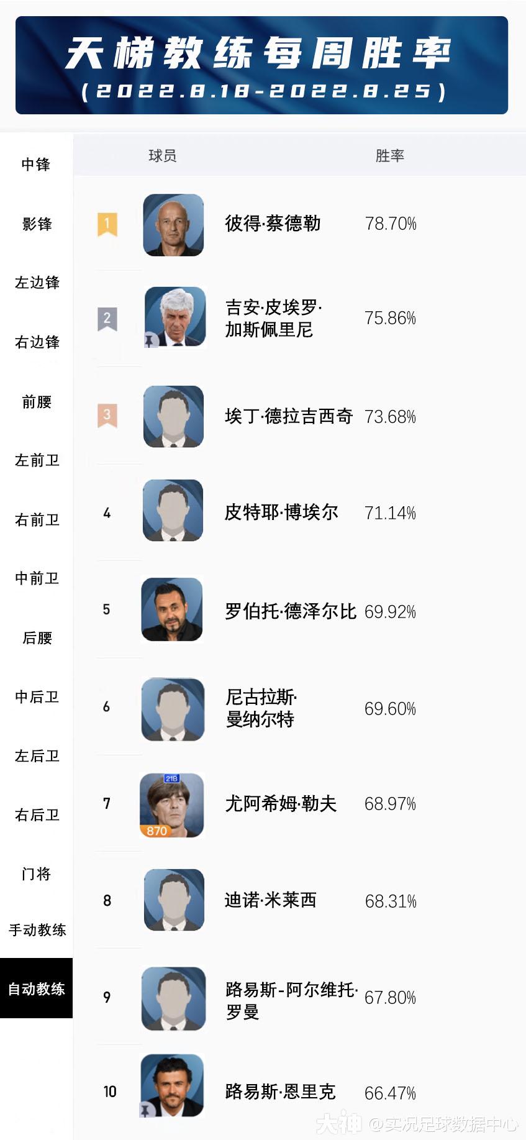Open 彼得·蔡德勒's coach portrait
526x1140 pixels.
pos(173,225)
